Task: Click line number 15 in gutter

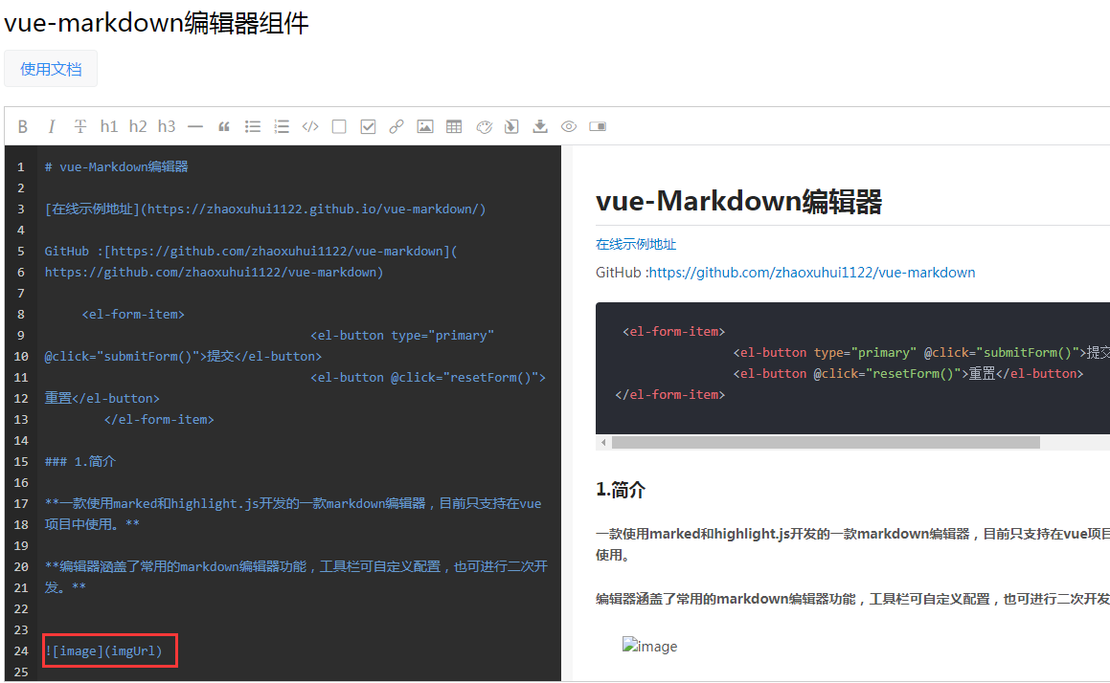Action: click(x=21, y=462)
